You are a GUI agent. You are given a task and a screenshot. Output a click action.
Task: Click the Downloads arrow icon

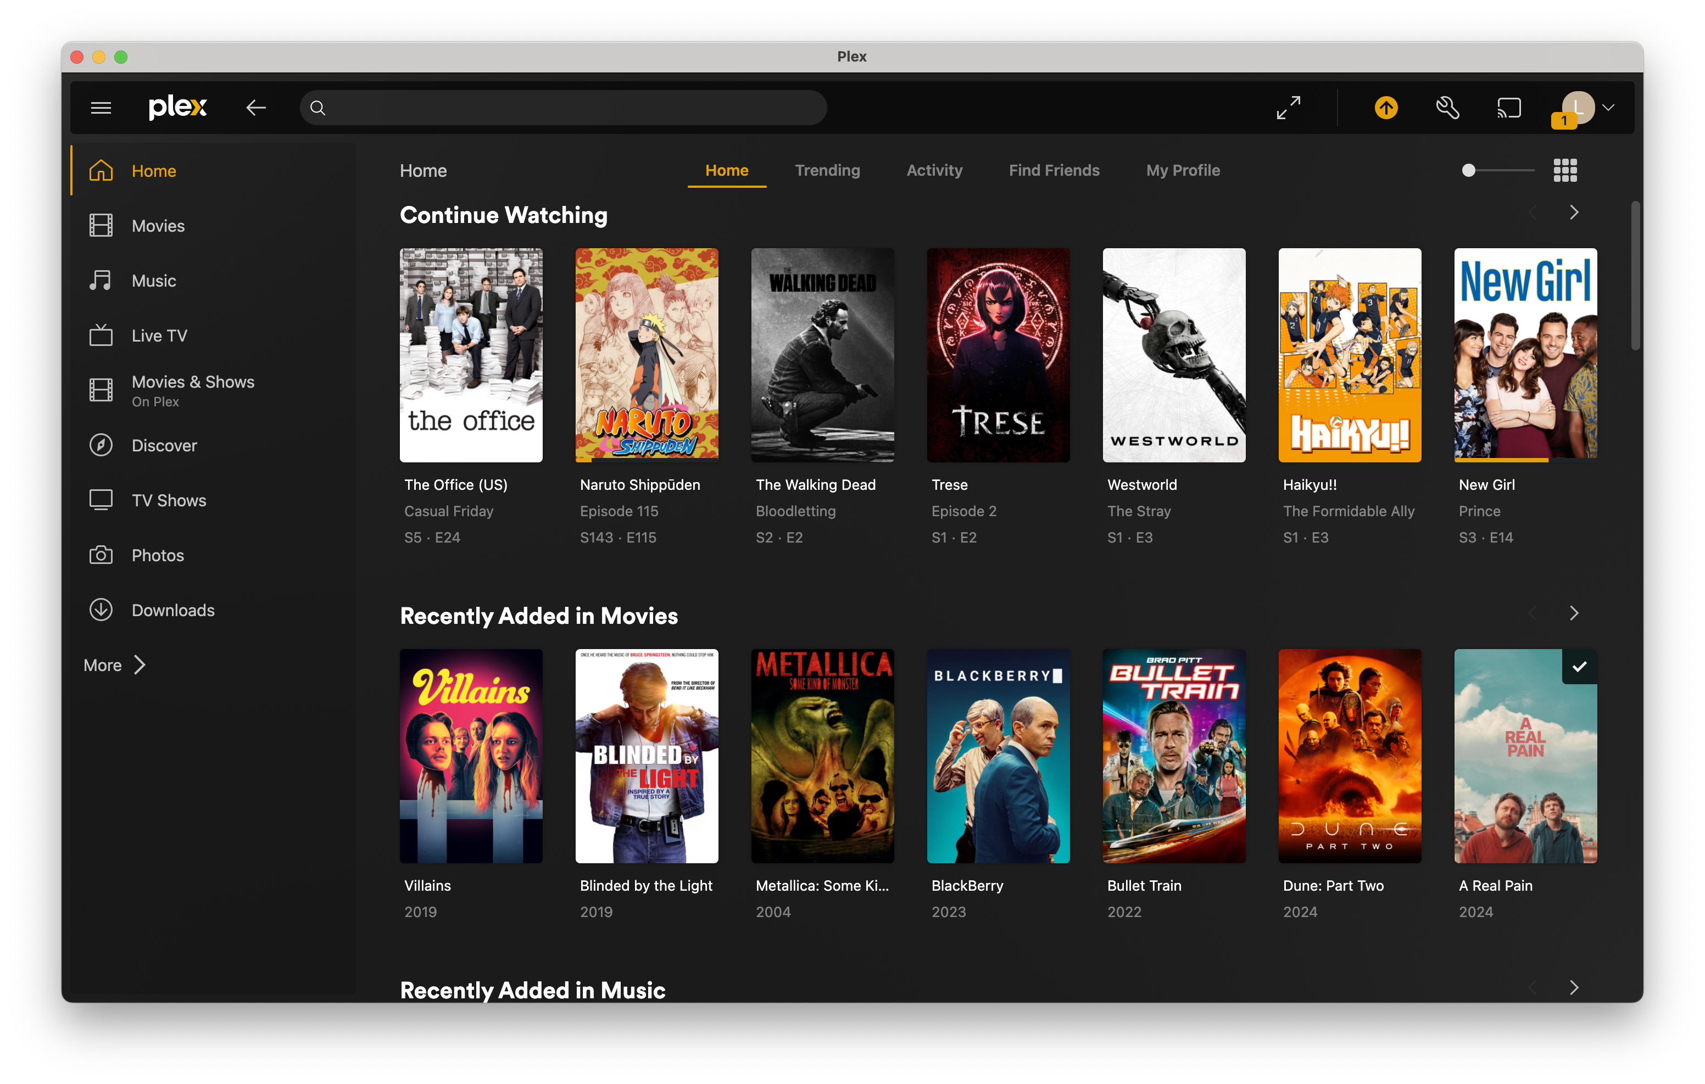click(x=101, y=610)
